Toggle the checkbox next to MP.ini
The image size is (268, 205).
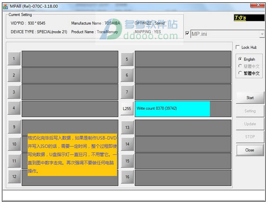point(187,33)
